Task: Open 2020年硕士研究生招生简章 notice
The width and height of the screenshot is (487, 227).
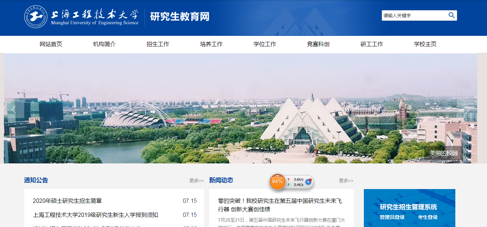Action: [x=67, y=201]
